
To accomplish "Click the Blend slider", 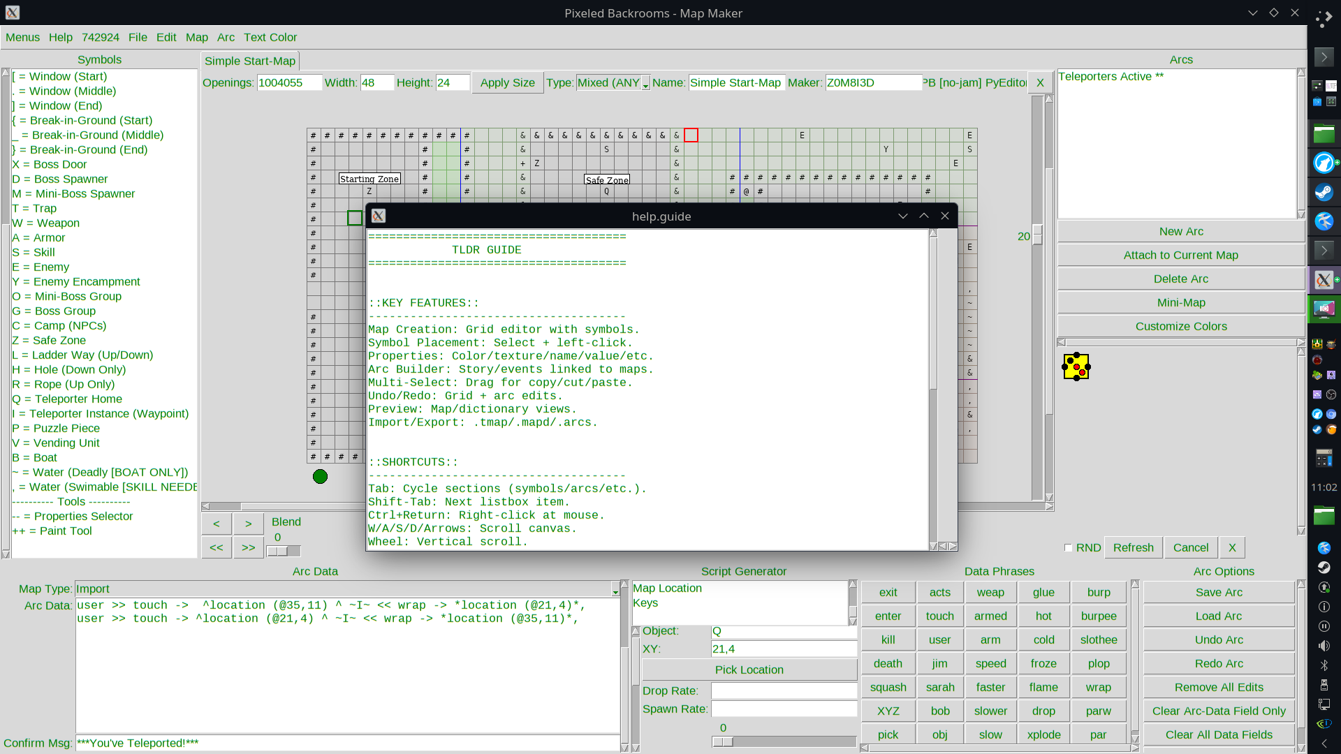I will pyautogui.click(x=283, y=552).
